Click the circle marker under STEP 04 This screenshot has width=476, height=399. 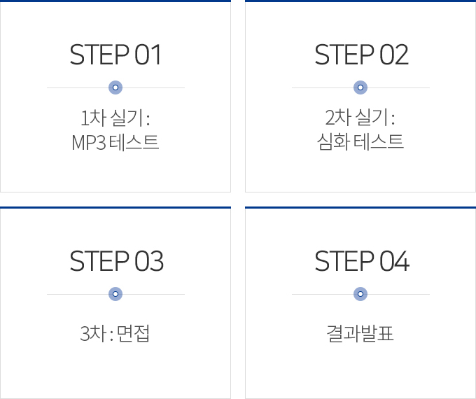pyautogui.click(x=360, y=294)
